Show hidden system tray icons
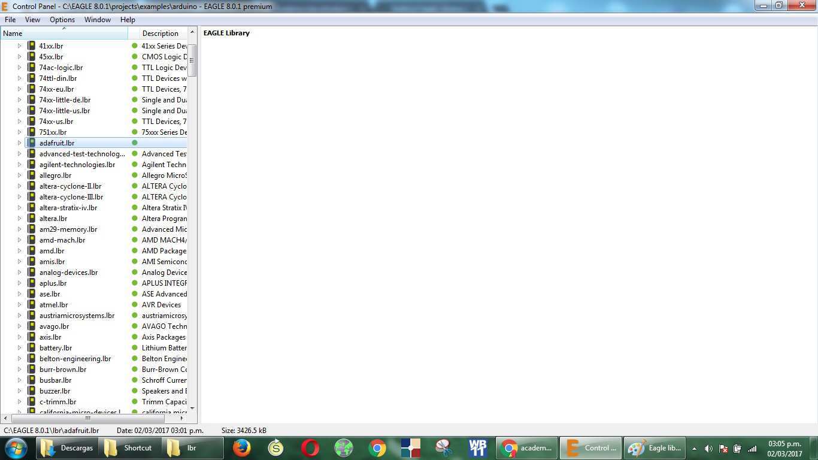Viewport: 818px width, 460px height. coord(694,449)
